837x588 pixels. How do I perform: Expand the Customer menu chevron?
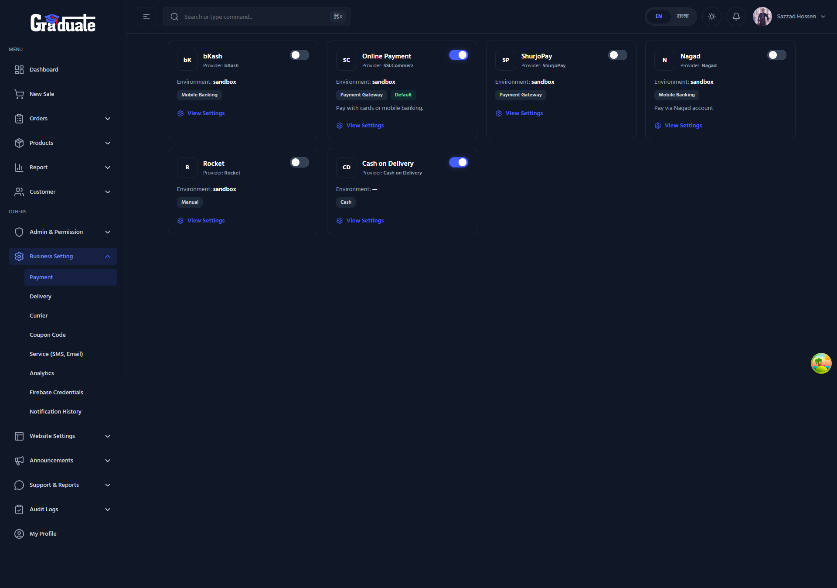(108, 192)
